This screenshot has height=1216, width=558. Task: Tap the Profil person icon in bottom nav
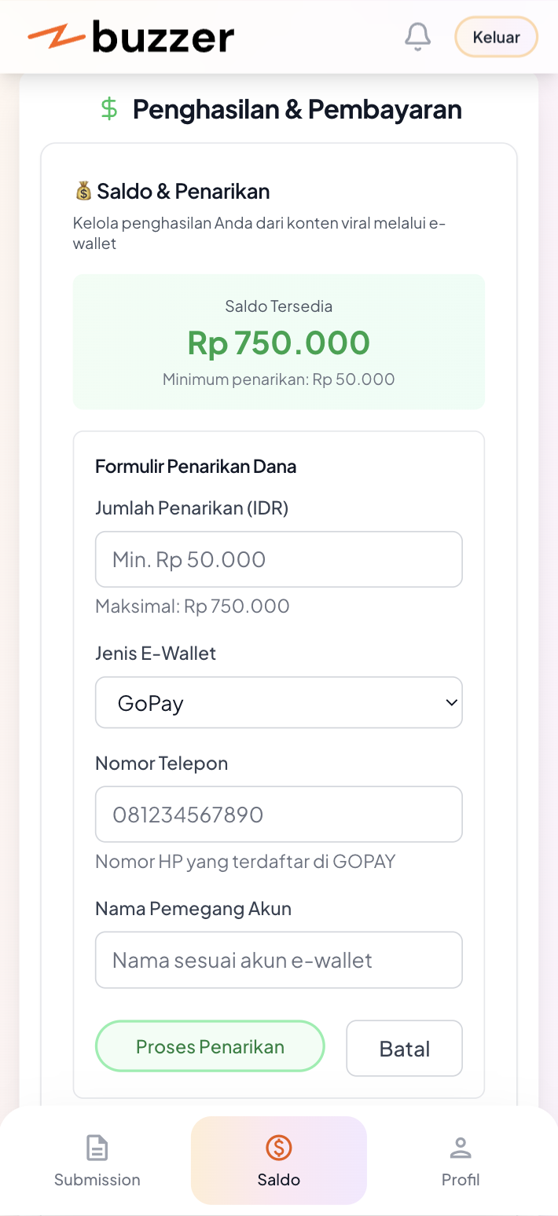tap(461, 1148)
